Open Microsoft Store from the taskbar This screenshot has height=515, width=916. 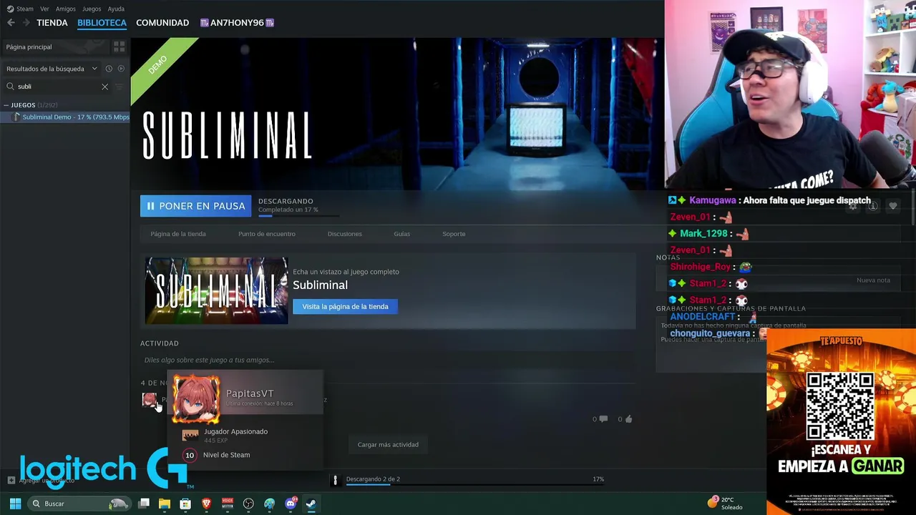click(185, 504)
